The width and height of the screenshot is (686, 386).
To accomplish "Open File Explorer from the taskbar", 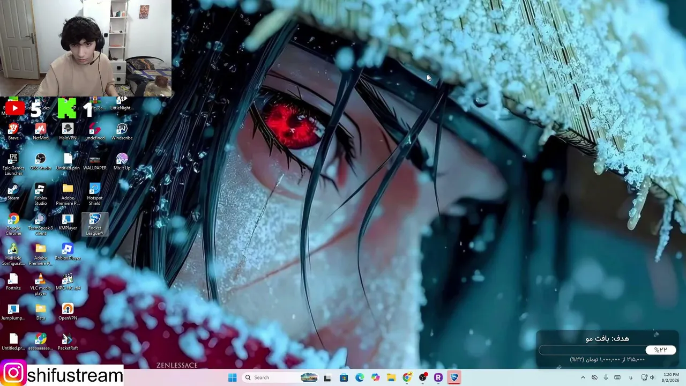I will (x=391, y=377).
